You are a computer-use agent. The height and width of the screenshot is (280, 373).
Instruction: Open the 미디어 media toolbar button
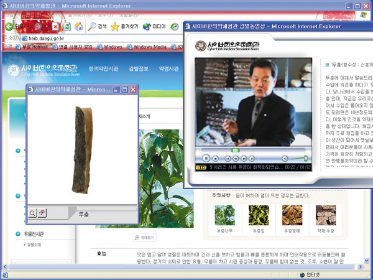(x=154, y=27)
